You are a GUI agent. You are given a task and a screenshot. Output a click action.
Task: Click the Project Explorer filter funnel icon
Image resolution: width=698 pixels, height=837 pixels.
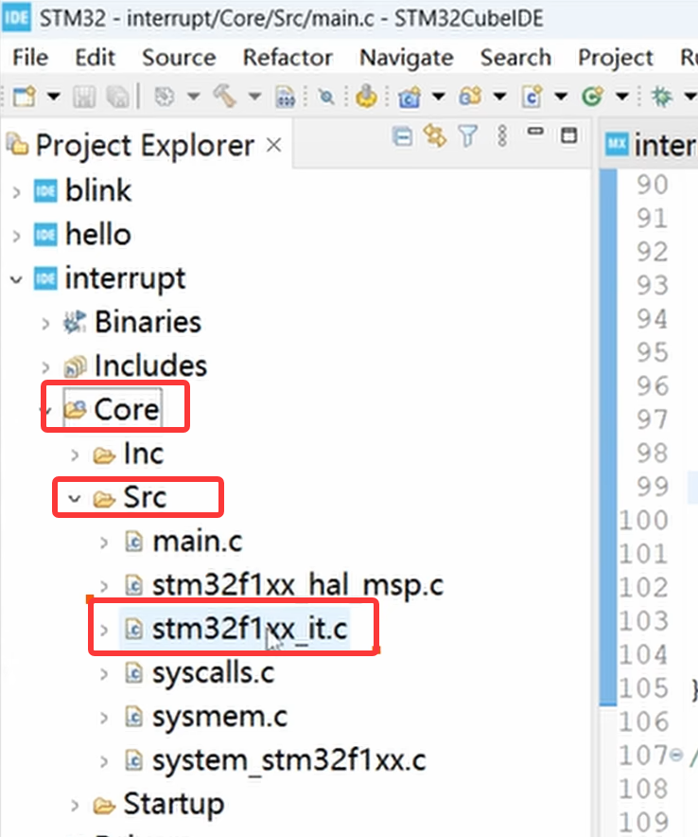(x=467, y=136)
